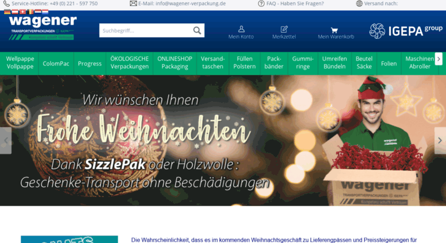Select the Belgian flag icon
This screenshot has width=446, height=243.
[30, 12]
